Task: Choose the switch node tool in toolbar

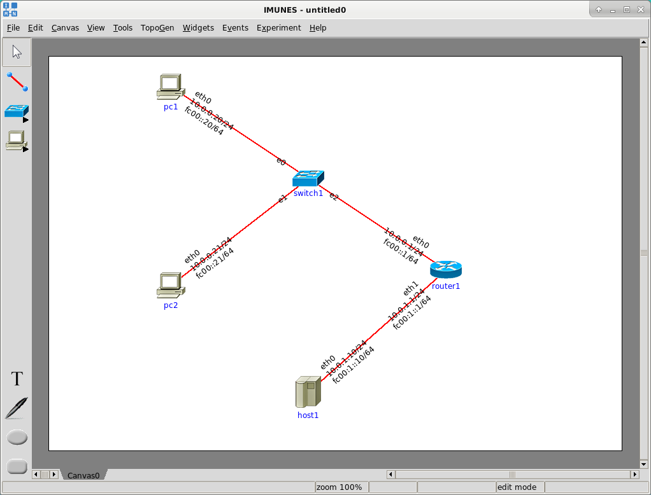Action: 17,111
